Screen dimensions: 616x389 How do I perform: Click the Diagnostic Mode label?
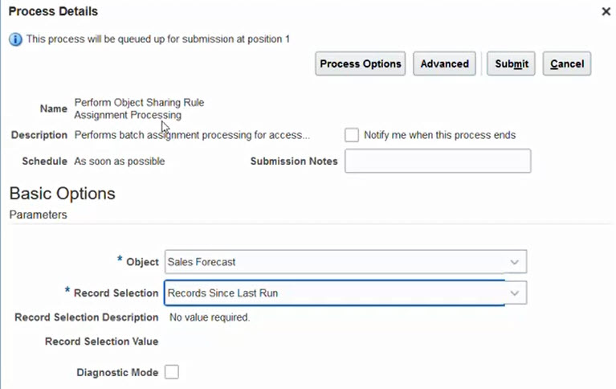click(x=117, y=373)
